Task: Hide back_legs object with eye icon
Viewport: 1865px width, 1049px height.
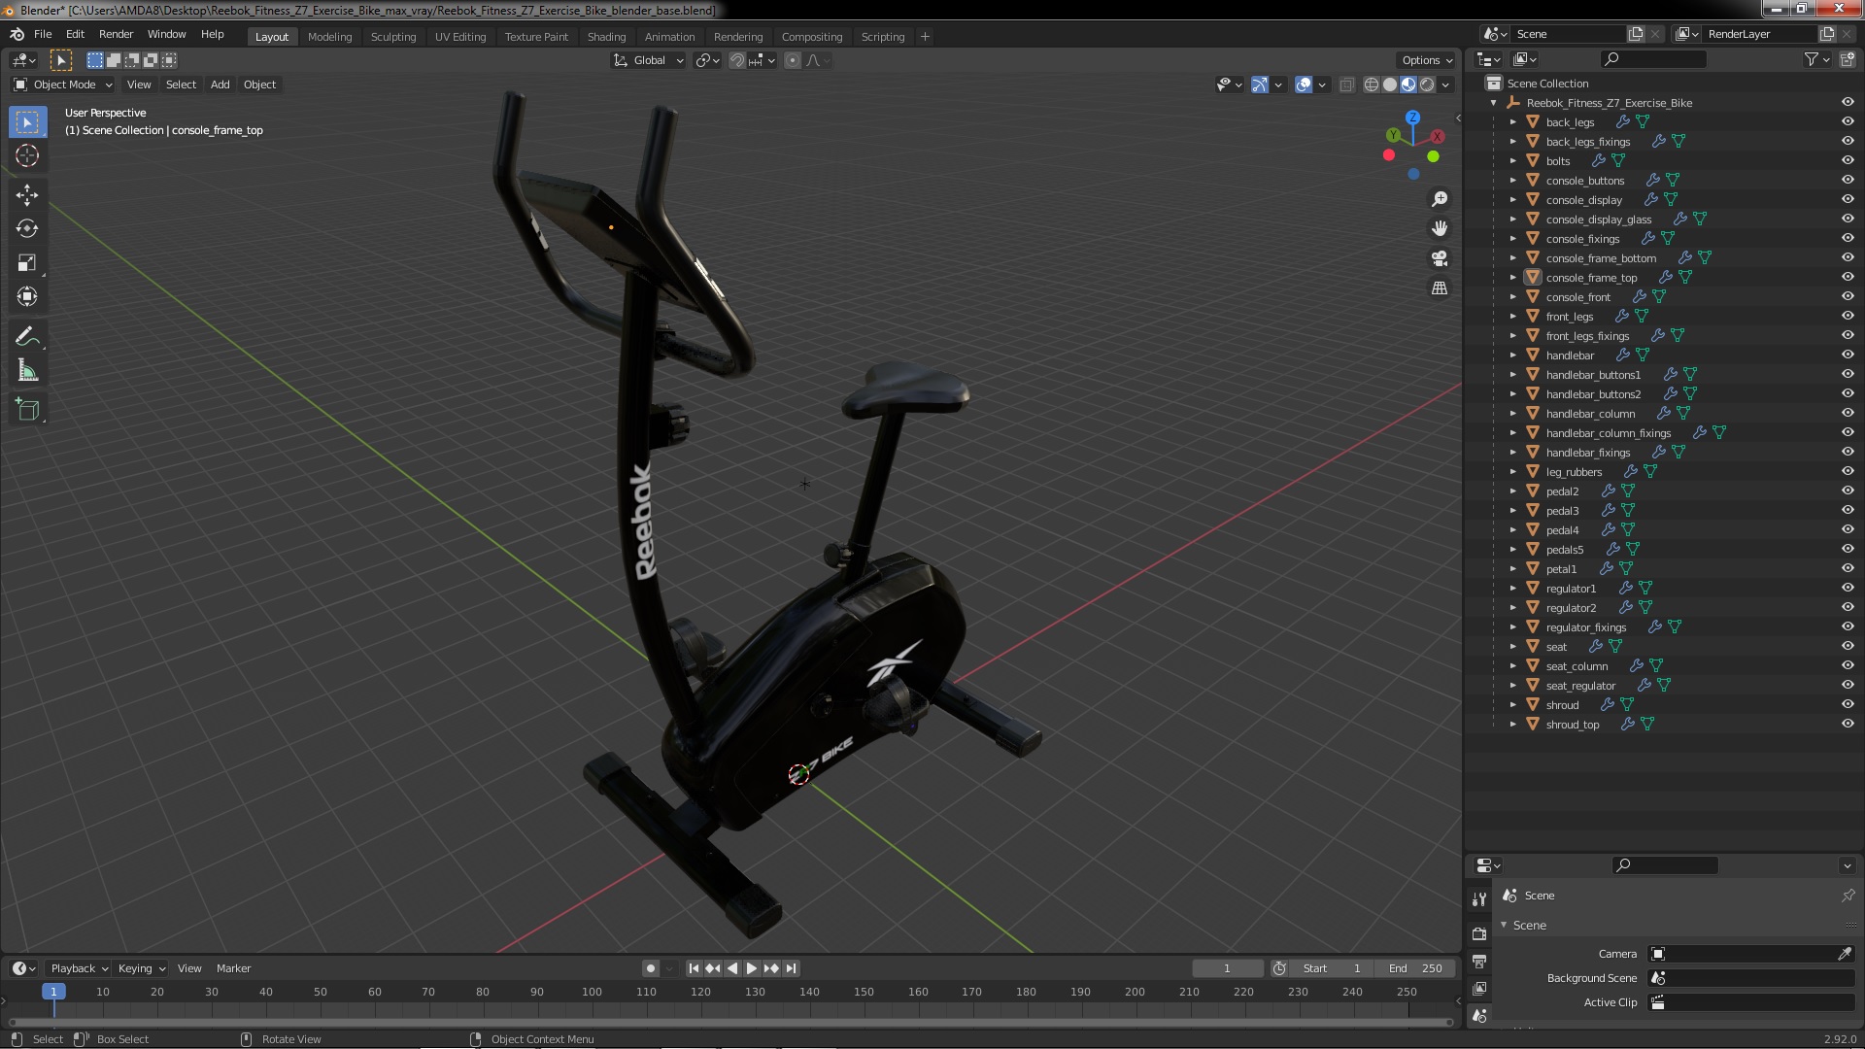Action: coord(1848,122)
